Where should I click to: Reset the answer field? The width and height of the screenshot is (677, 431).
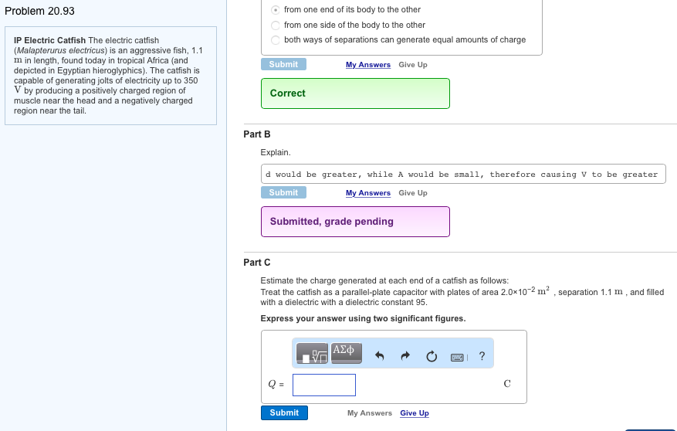coord(432,356)
